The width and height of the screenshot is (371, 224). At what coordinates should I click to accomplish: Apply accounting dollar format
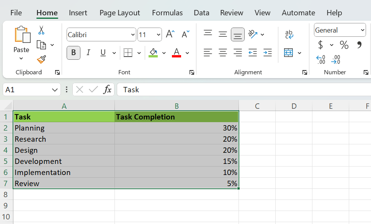(x=320, y=45)
